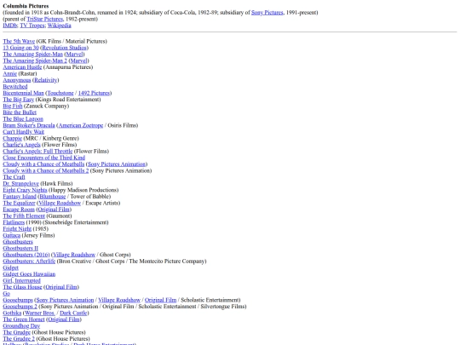The height and width of the screenshot is (345, 460).
Task: Open the IMDb link
Action: (10, 26)
